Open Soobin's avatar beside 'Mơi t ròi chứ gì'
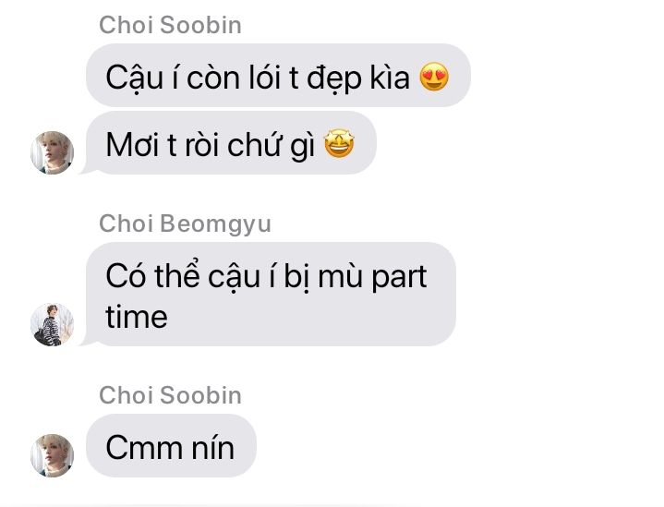Image resolution: width=664 pixels, height=507 pixels. click(x=52, y=152)
